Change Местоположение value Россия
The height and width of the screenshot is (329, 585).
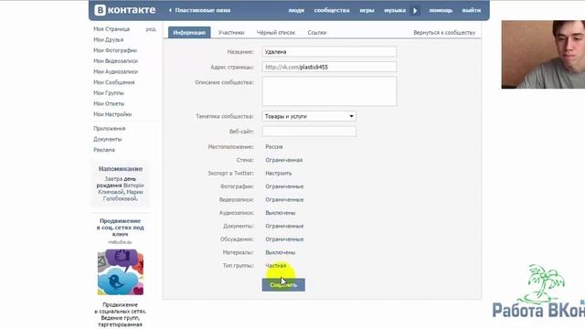coord(274,147)
